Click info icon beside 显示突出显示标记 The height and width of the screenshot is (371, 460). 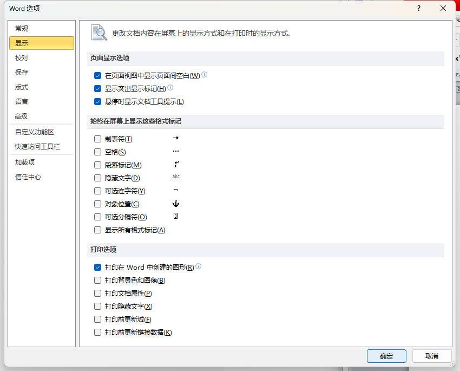coord(170,87)
